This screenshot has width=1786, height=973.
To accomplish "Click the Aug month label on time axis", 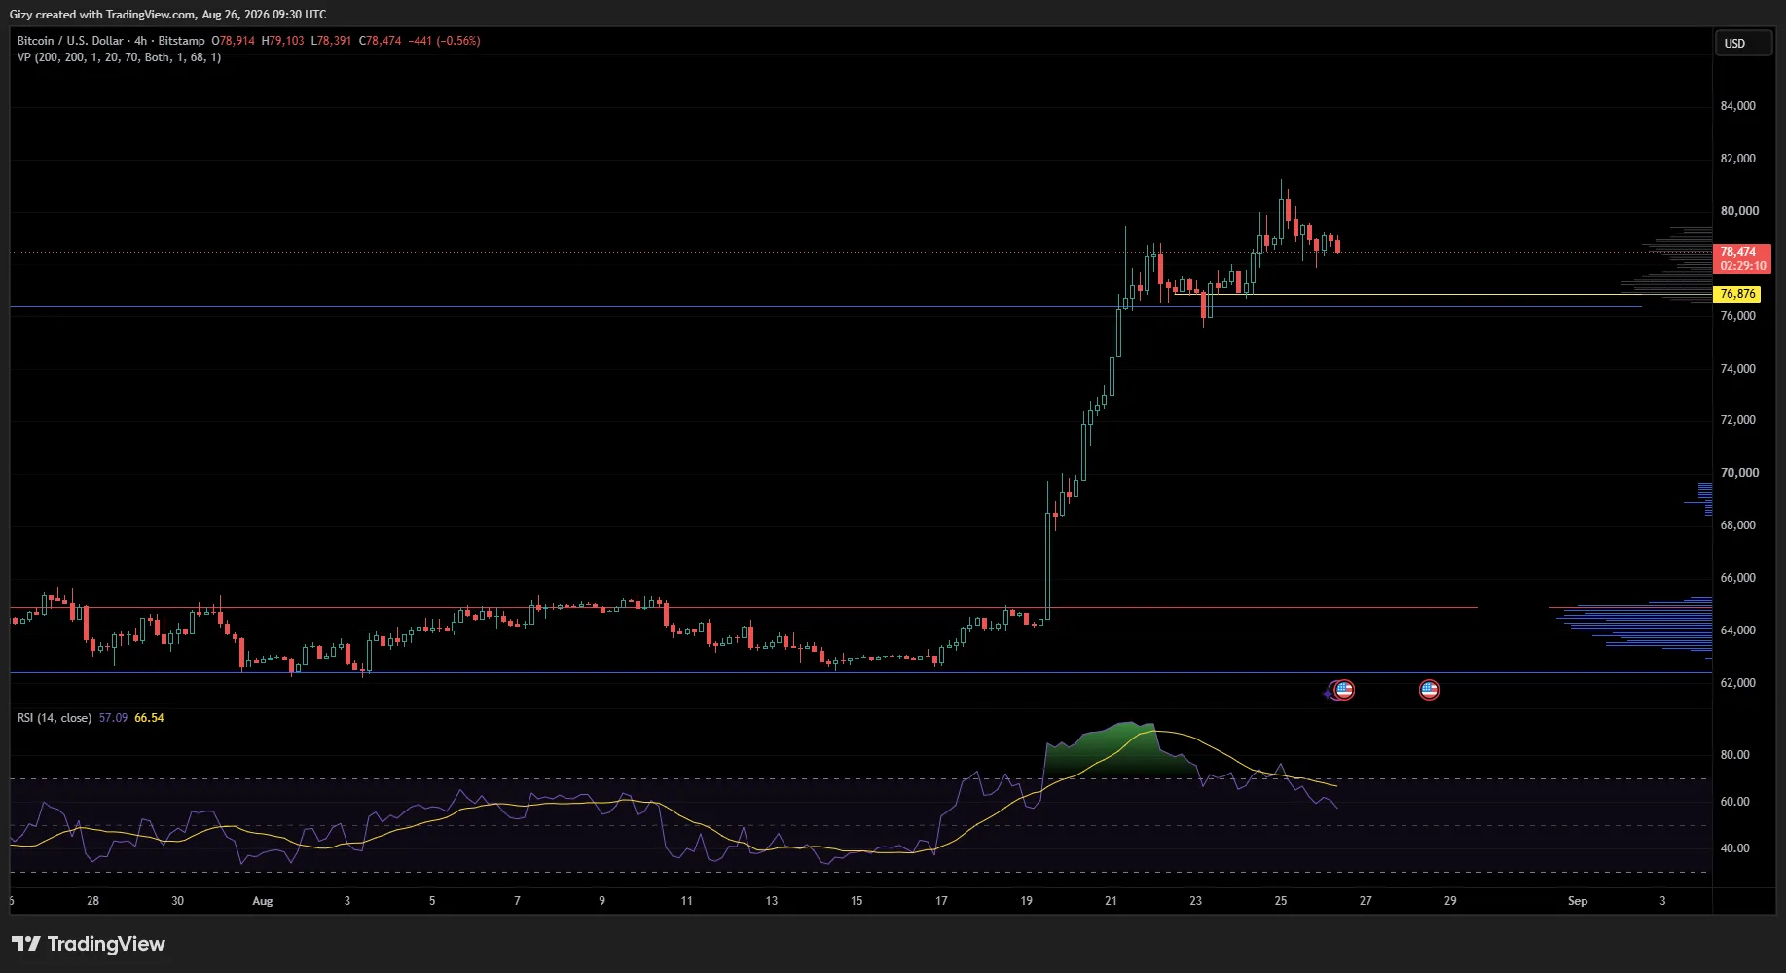I will click(263, 901).
